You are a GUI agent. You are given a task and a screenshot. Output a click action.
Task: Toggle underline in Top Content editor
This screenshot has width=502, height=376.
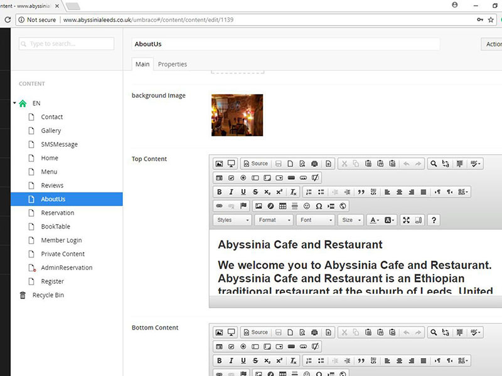point(243,192)
